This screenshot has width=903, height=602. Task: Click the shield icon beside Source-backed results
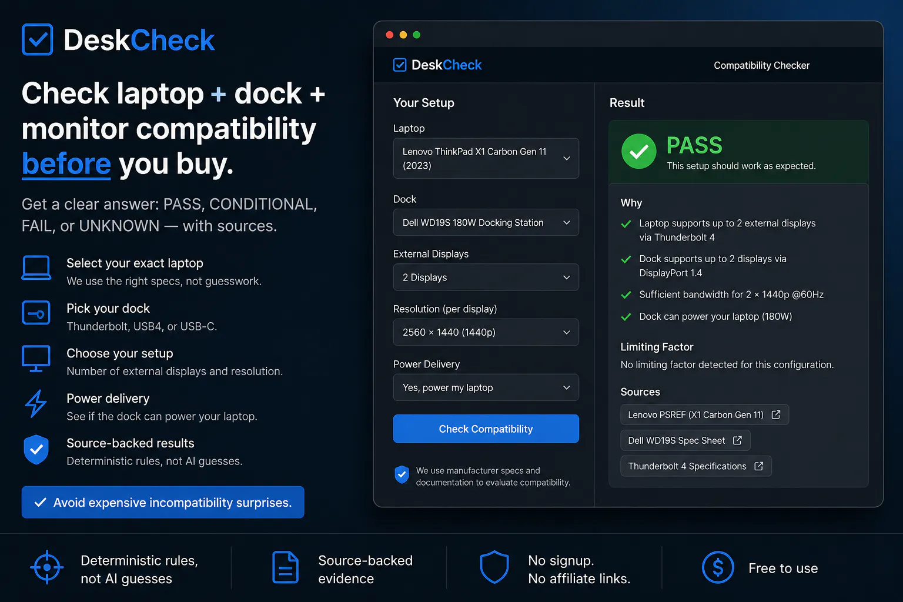pyautogui.click(x=36, y=450)
